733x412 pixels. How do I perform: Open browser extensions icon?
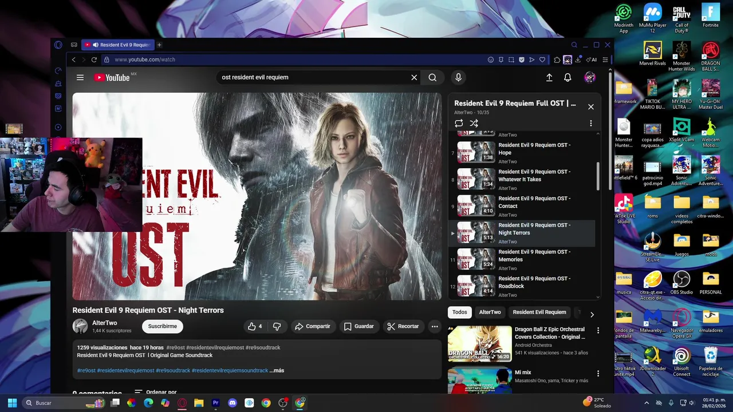tap(557, 60)
